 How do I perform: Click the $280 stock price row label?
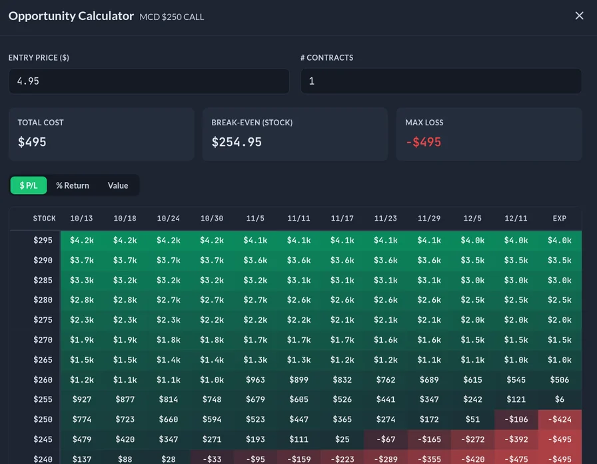coord(43,300)
